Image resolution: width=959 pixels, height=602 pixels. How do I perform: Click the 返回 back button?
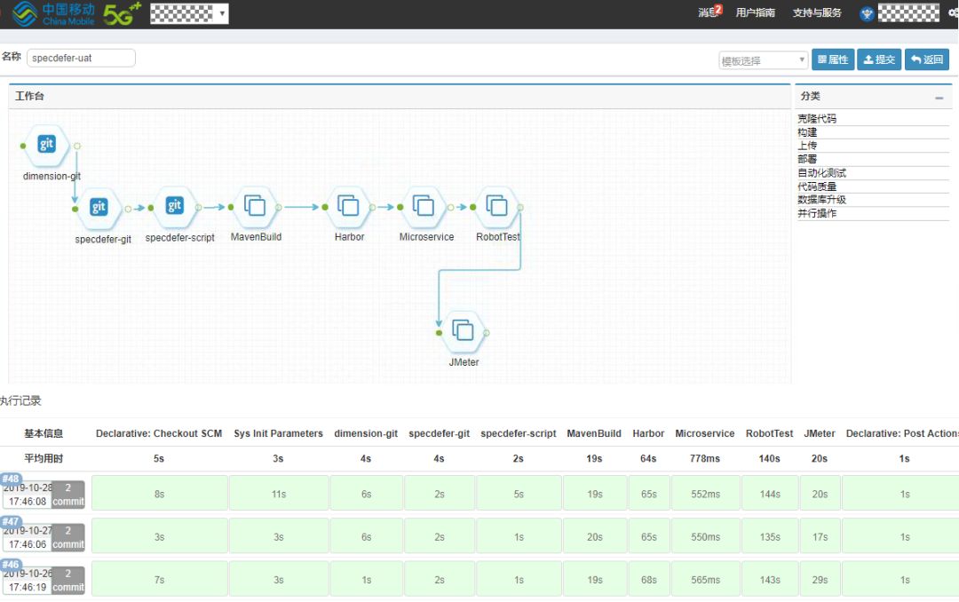pos(926,59)
